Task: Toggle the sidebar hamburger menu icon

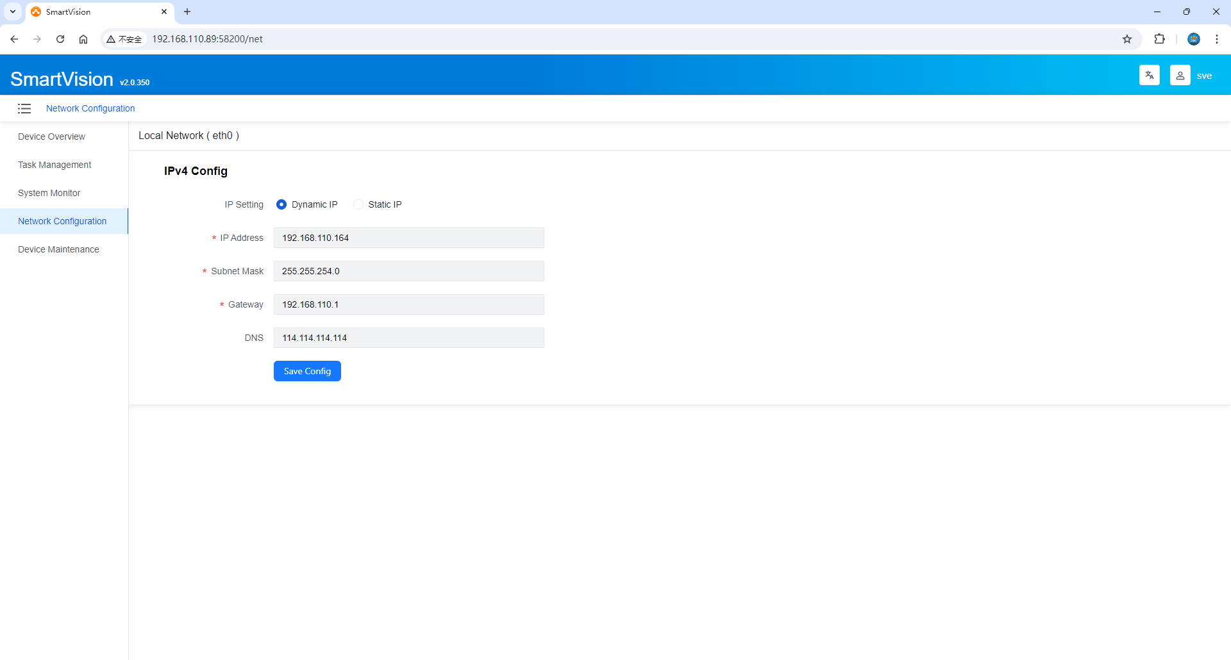Action: [24, 108]
